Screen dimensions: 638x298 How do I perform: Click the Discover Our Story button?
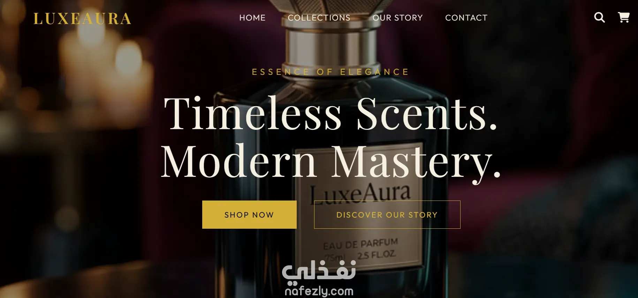click(387, 215)
